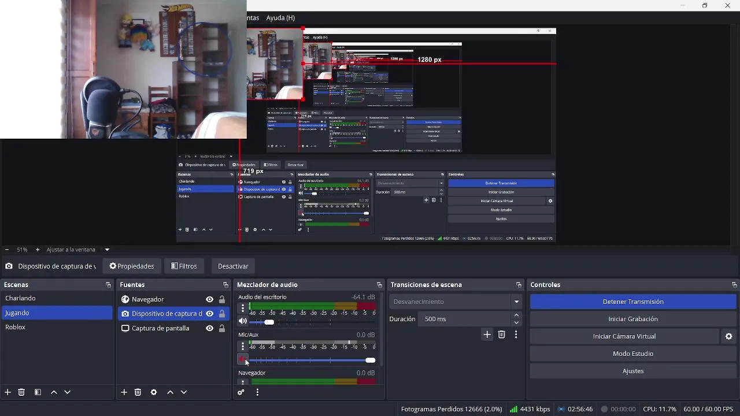740x416 pixels.
Task: Open the Ajustar a la ventana scale dropdown
Action: click(x=107, y=250)
